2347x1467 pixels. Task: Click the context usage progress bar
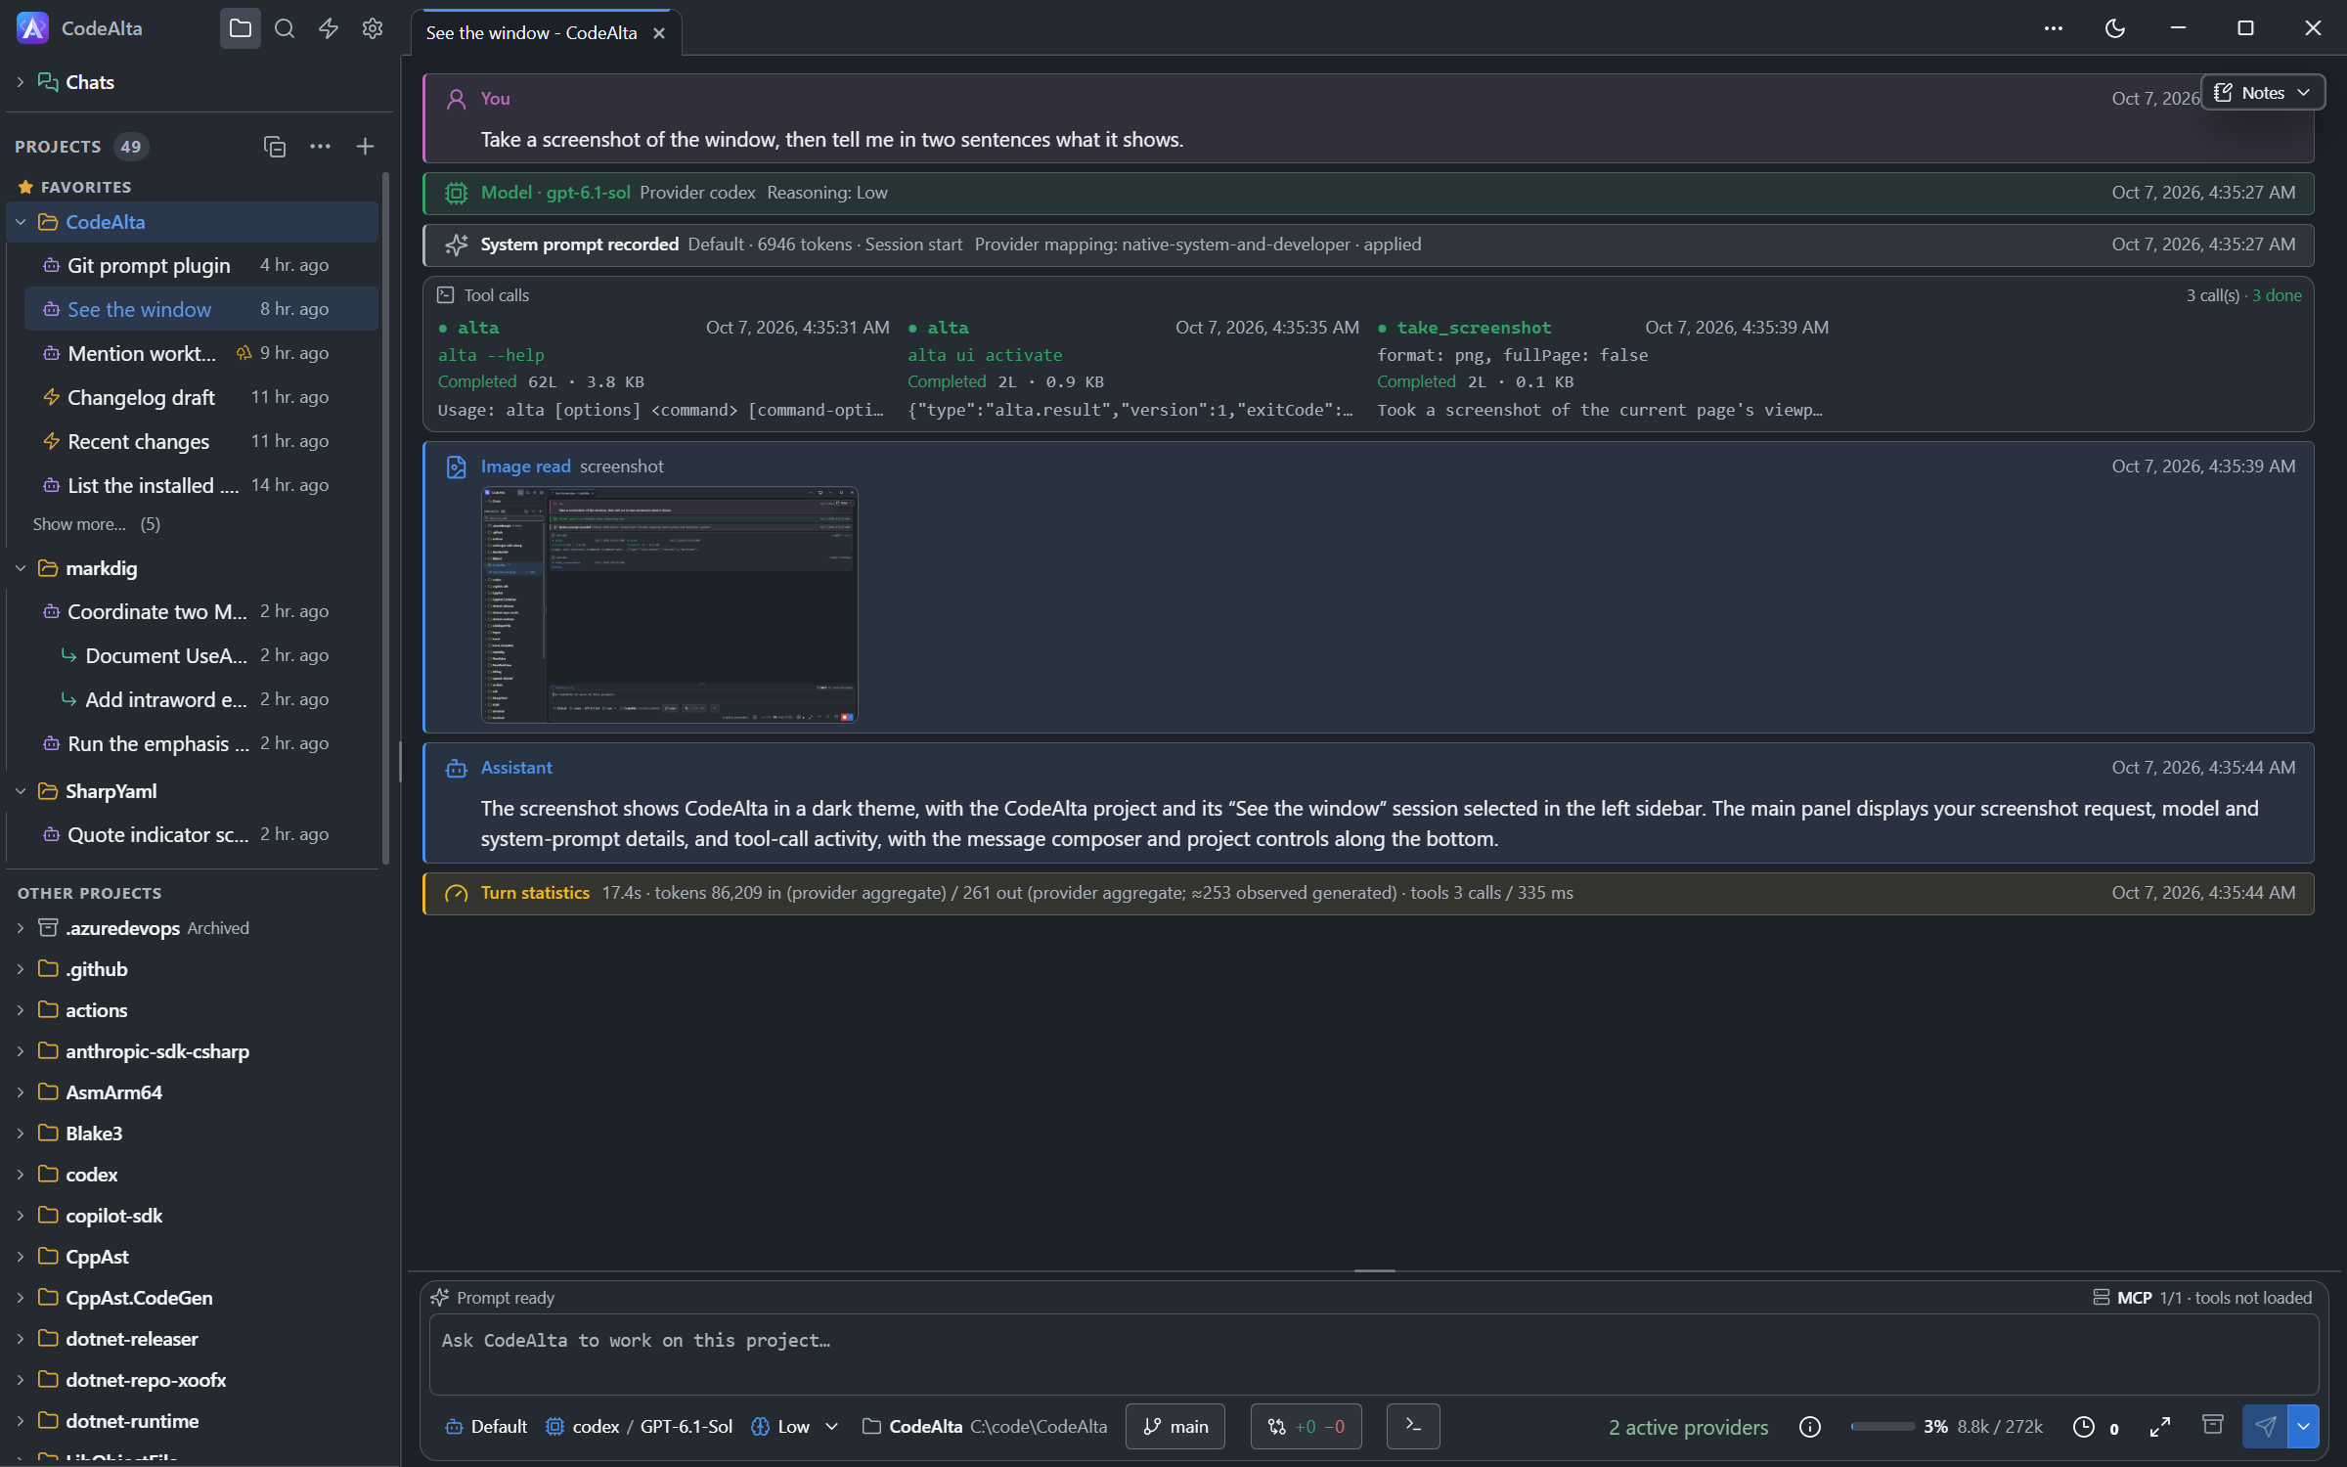coord(1883,1427)
